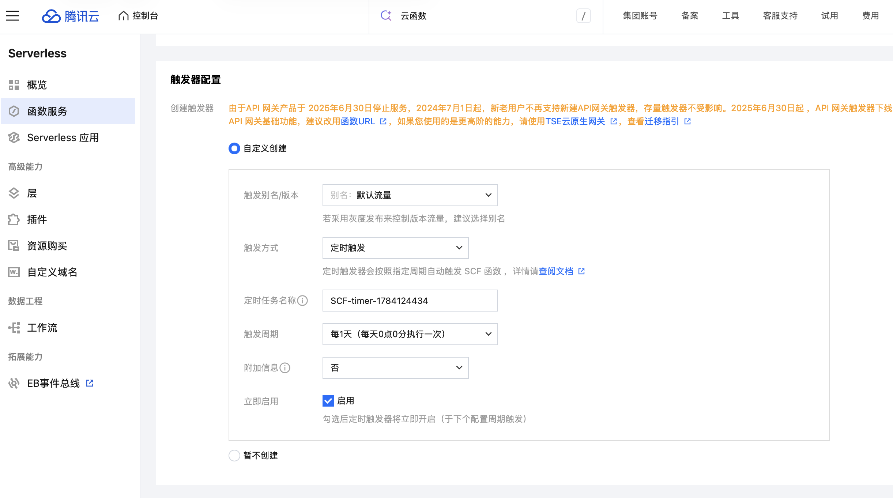Click the 拓展能力 section label
Viewport: 893px width, 498px height.
click(25, 357)
